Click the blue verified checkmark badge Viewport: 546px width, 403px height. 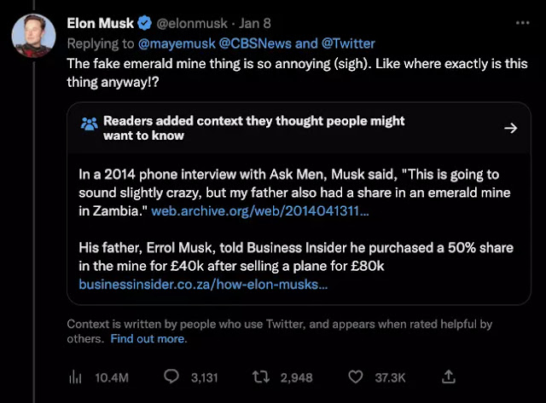point(144,23)
